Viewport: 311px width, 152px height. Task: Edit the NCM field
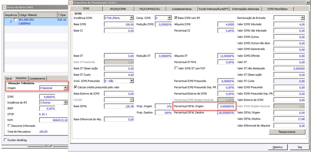(x=54, y=120)
